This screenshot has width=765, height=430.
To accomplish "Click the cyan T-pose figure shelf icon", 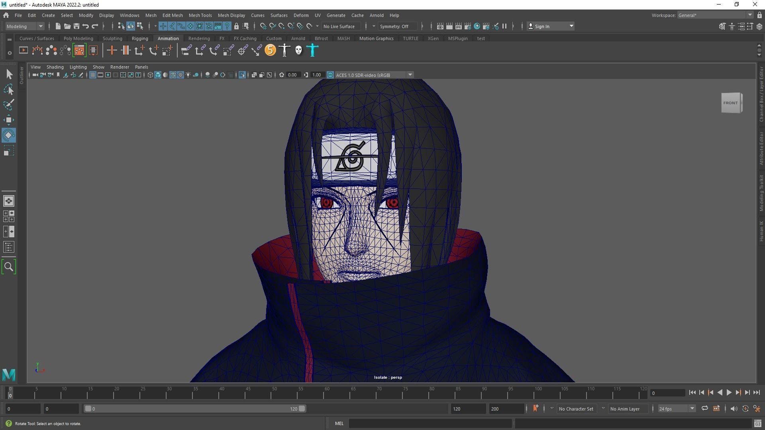I will coord(313,51).
